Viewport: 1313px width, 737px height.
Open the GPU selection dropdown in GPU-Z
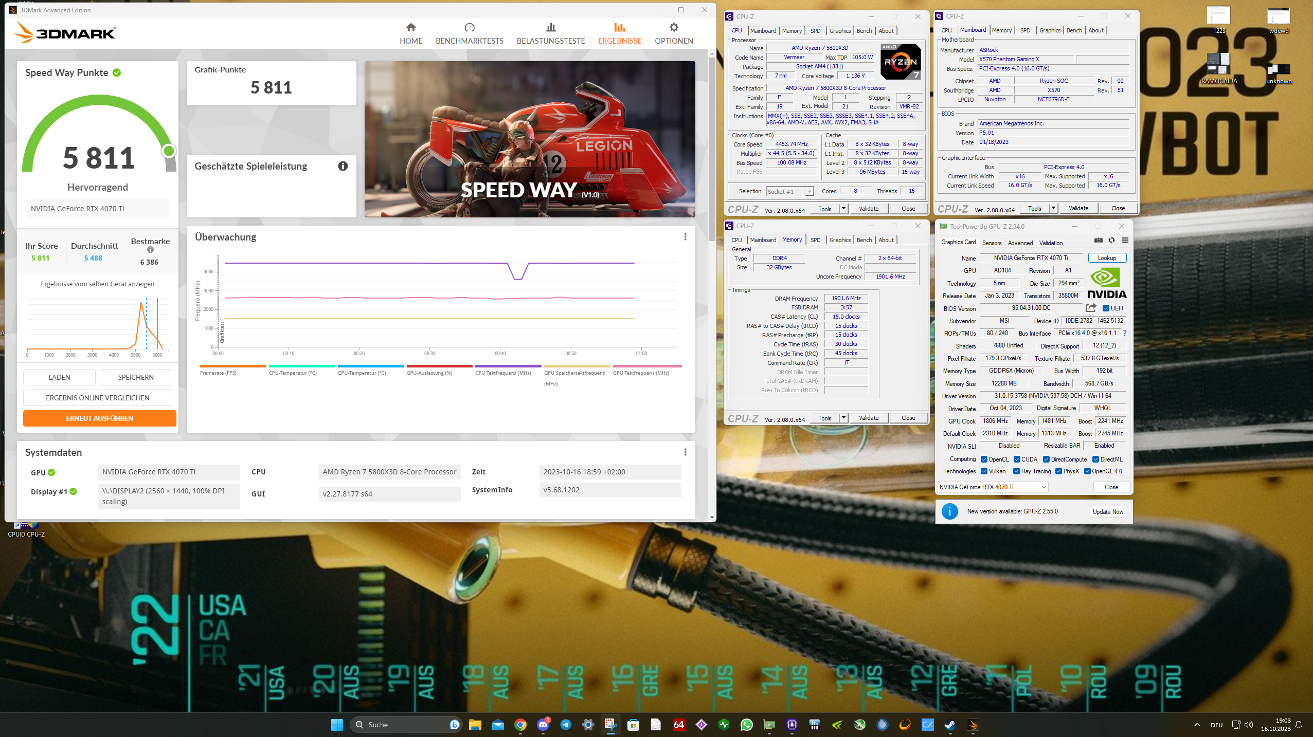coord(993,487)
